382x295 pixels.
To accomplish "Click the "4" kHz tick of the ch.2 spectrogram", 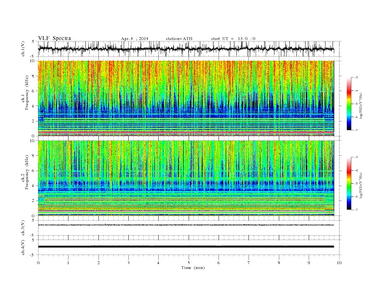I will 33,186.
